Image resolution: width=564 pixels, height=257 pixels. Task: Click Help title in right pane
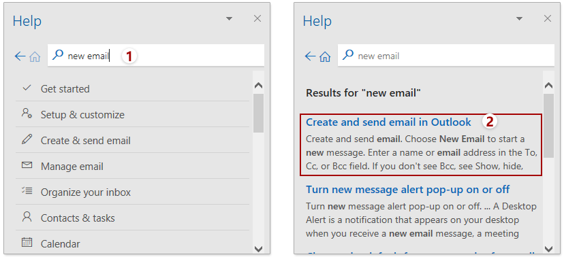[x=317, y=21]
